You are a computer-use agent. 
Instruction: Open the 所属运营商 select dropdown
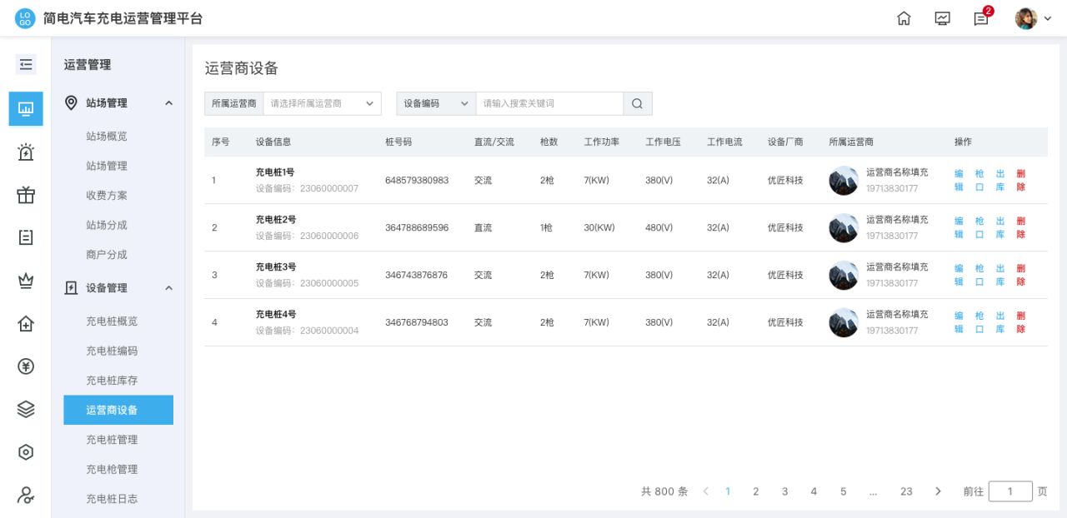click(x=322, y=103)
